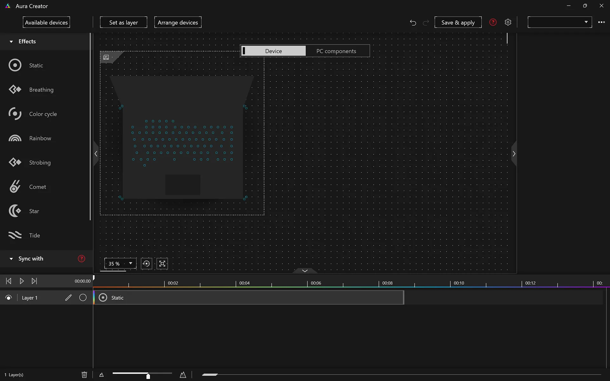Image resolution: width=610 pixels, height=381 pixels.
Task: Delete layer with trash icon
Action: point(84,375)
